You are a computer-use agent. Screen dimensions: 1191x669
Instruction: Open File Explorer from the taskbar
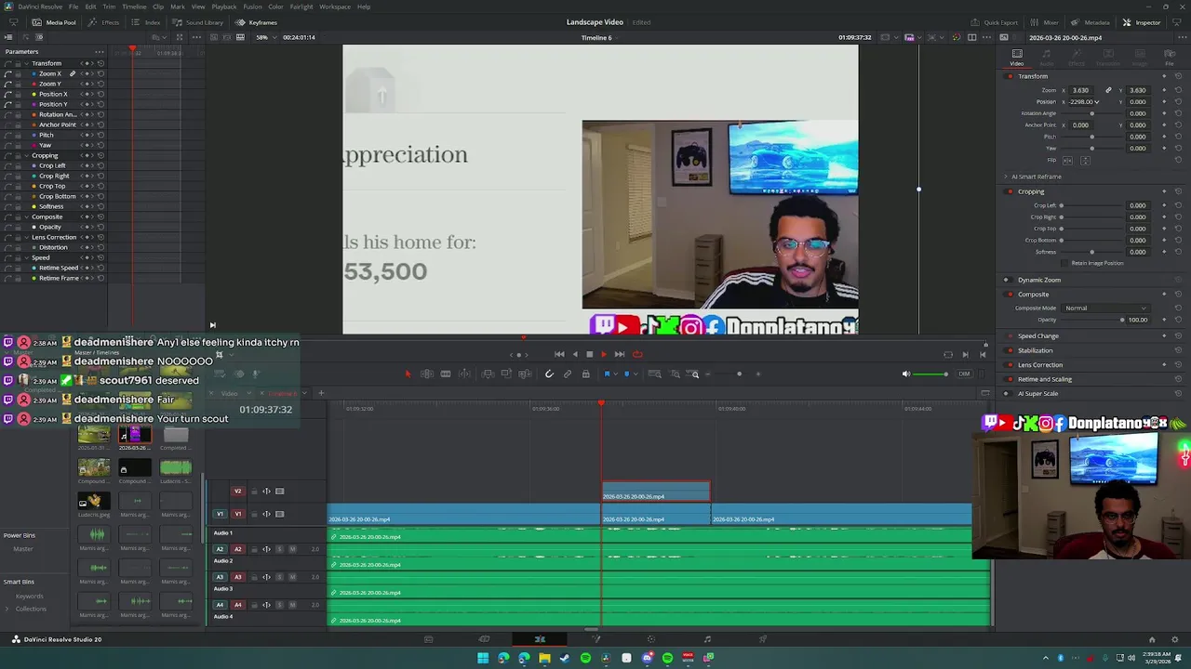(x=544, y=658)
